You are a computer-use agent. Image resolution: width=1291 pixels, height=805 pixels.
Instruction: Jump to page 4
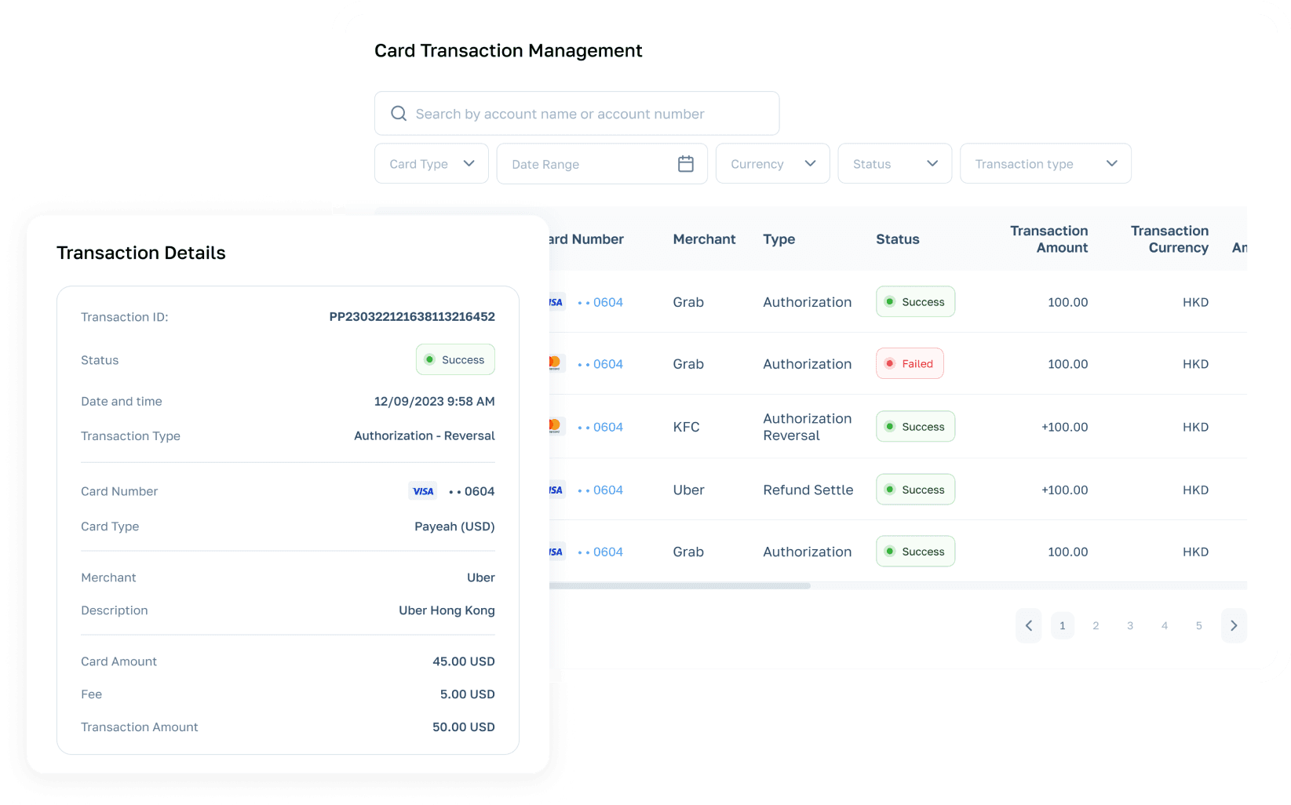point(1165,625)
